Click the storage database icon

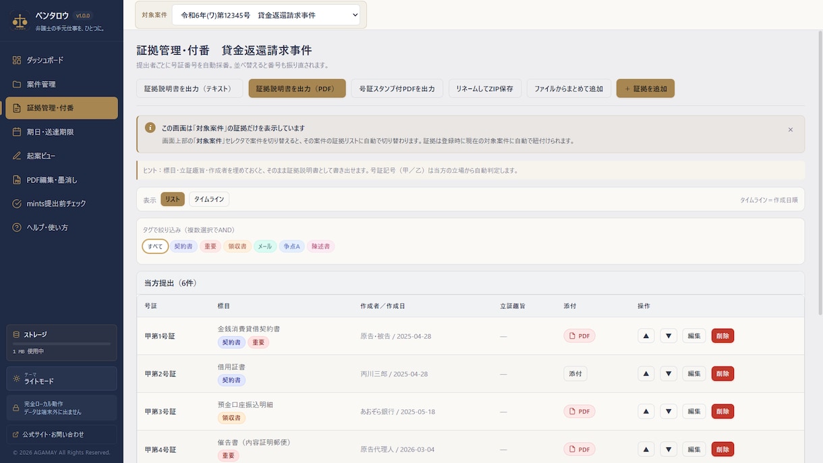[x=16, y=334]
